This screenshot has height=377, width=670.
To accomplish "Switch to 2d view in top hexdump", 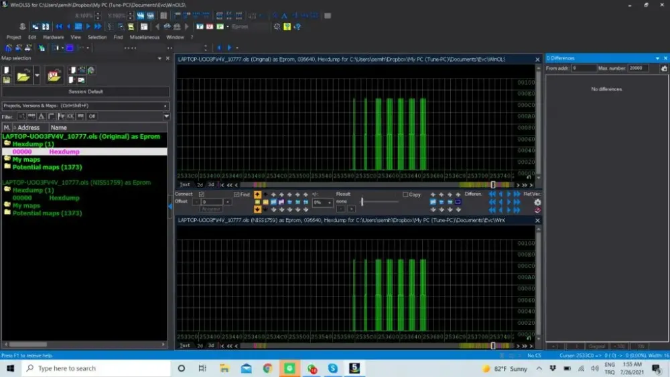I will pos(200,185).
